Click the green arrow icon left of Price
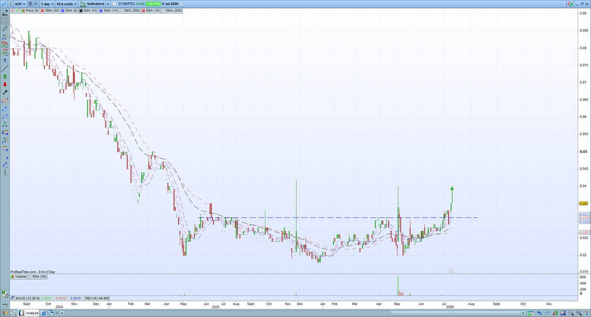 tap(17, 11)
